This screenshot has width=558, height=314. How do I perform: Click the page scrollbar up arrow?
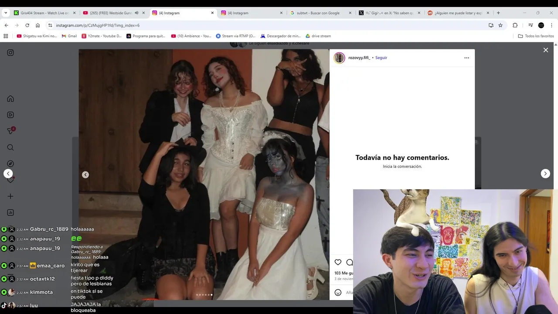tap(555, 44)
